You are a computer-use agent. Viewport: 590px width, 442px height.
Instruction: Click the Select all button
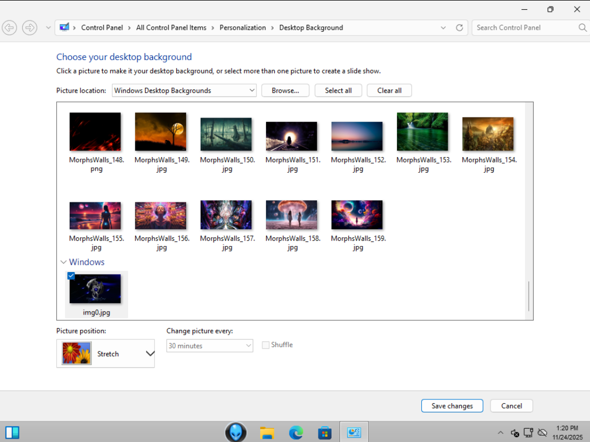click(339, 91)
